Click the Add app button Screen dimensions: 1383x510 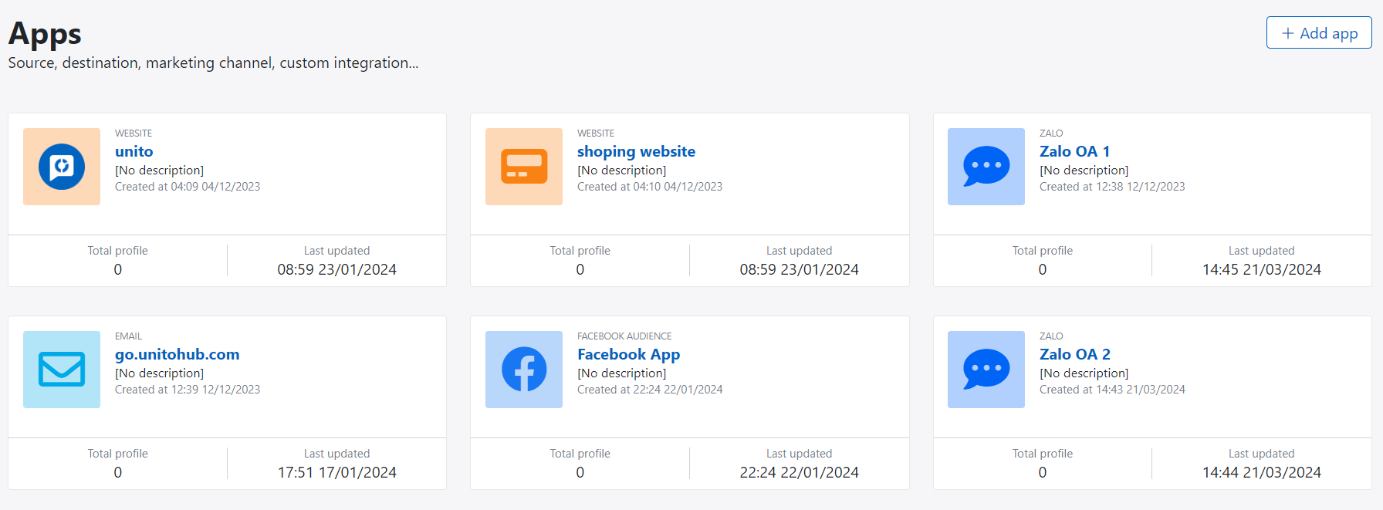click(1318, 33)
